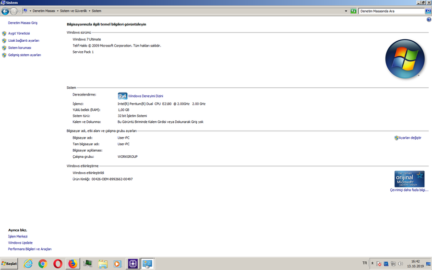The height and width of the screenshot is (270, 432).
Task: Launch Internet Explorer from taskbar
Action: (28, 264)
